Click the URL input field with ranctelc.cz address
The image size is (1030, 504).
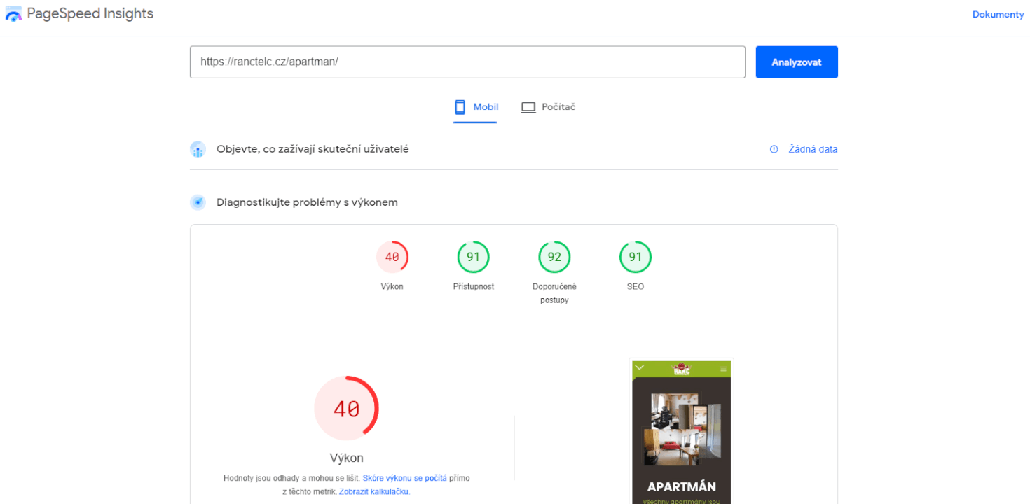(x=467, y=62)
